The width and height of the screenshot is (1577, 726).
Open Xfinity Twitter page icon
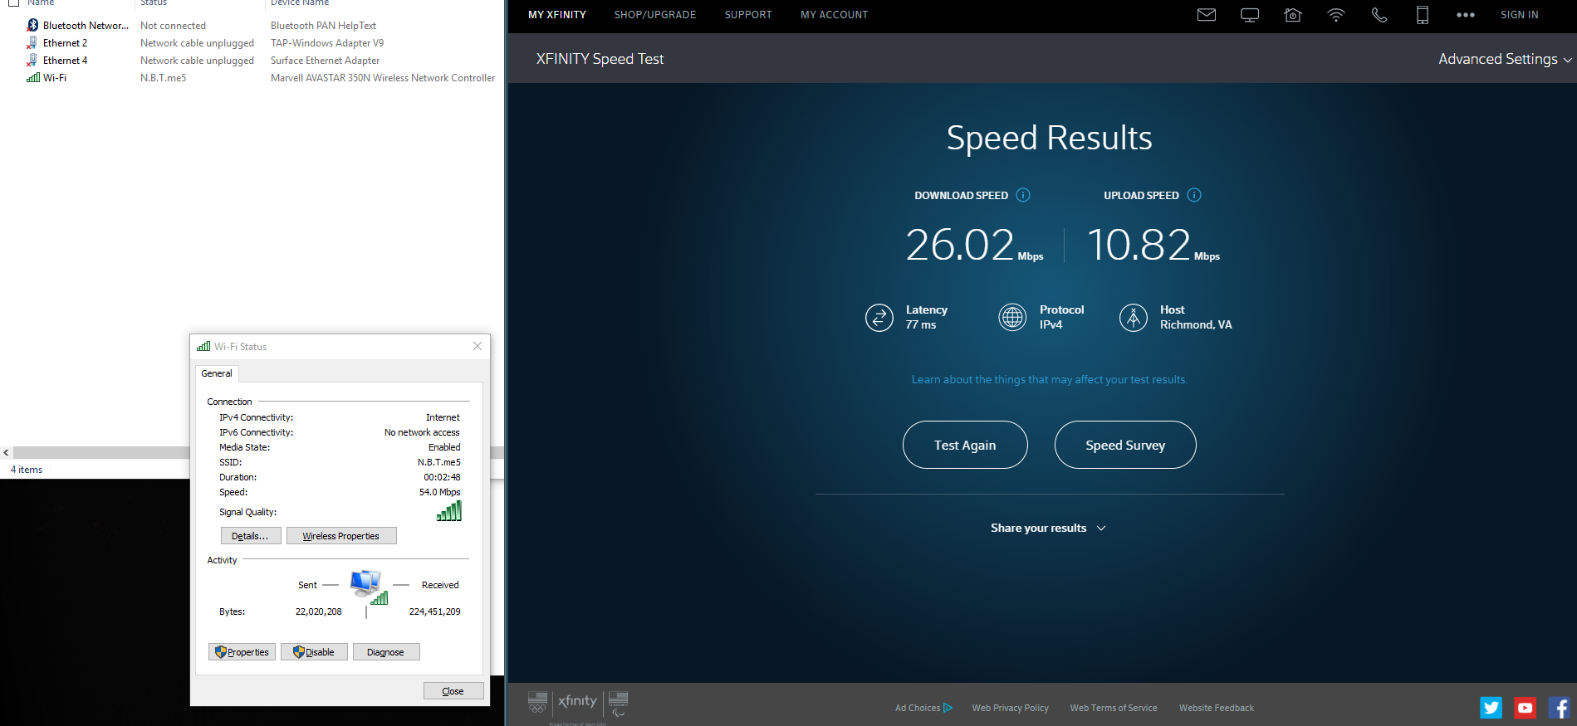pyautogui.click(x=1491, y=708)
